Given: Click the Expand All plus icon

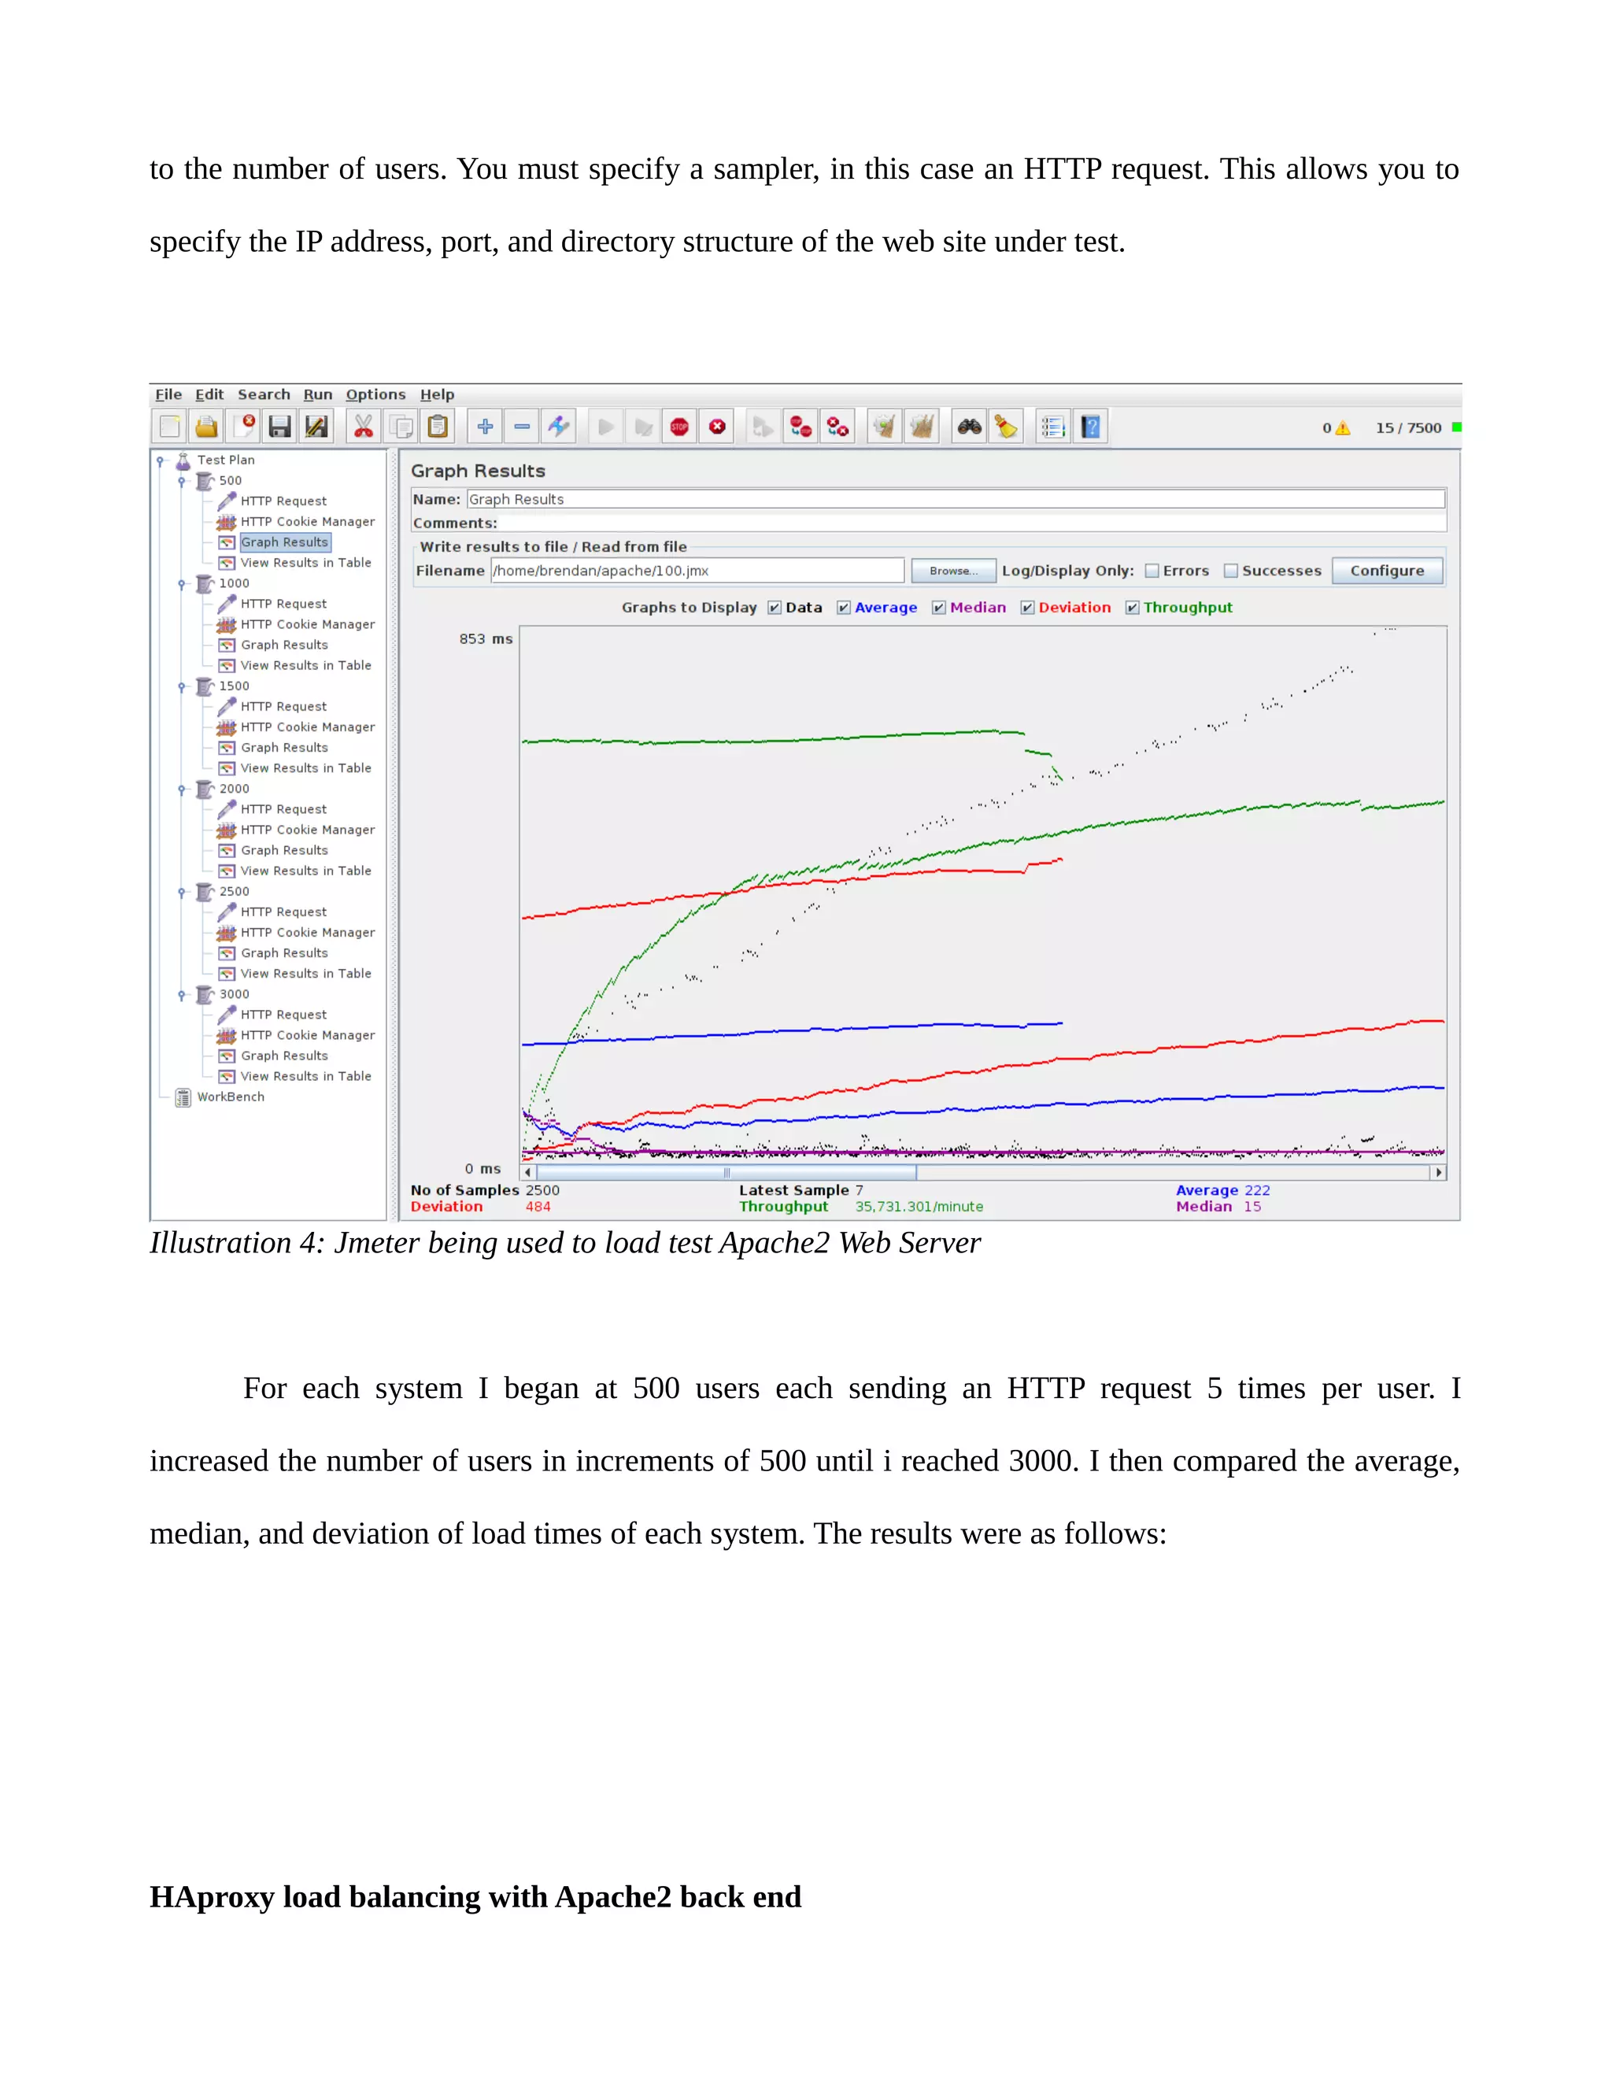Looking at the screenshot, I should (485, 427).
